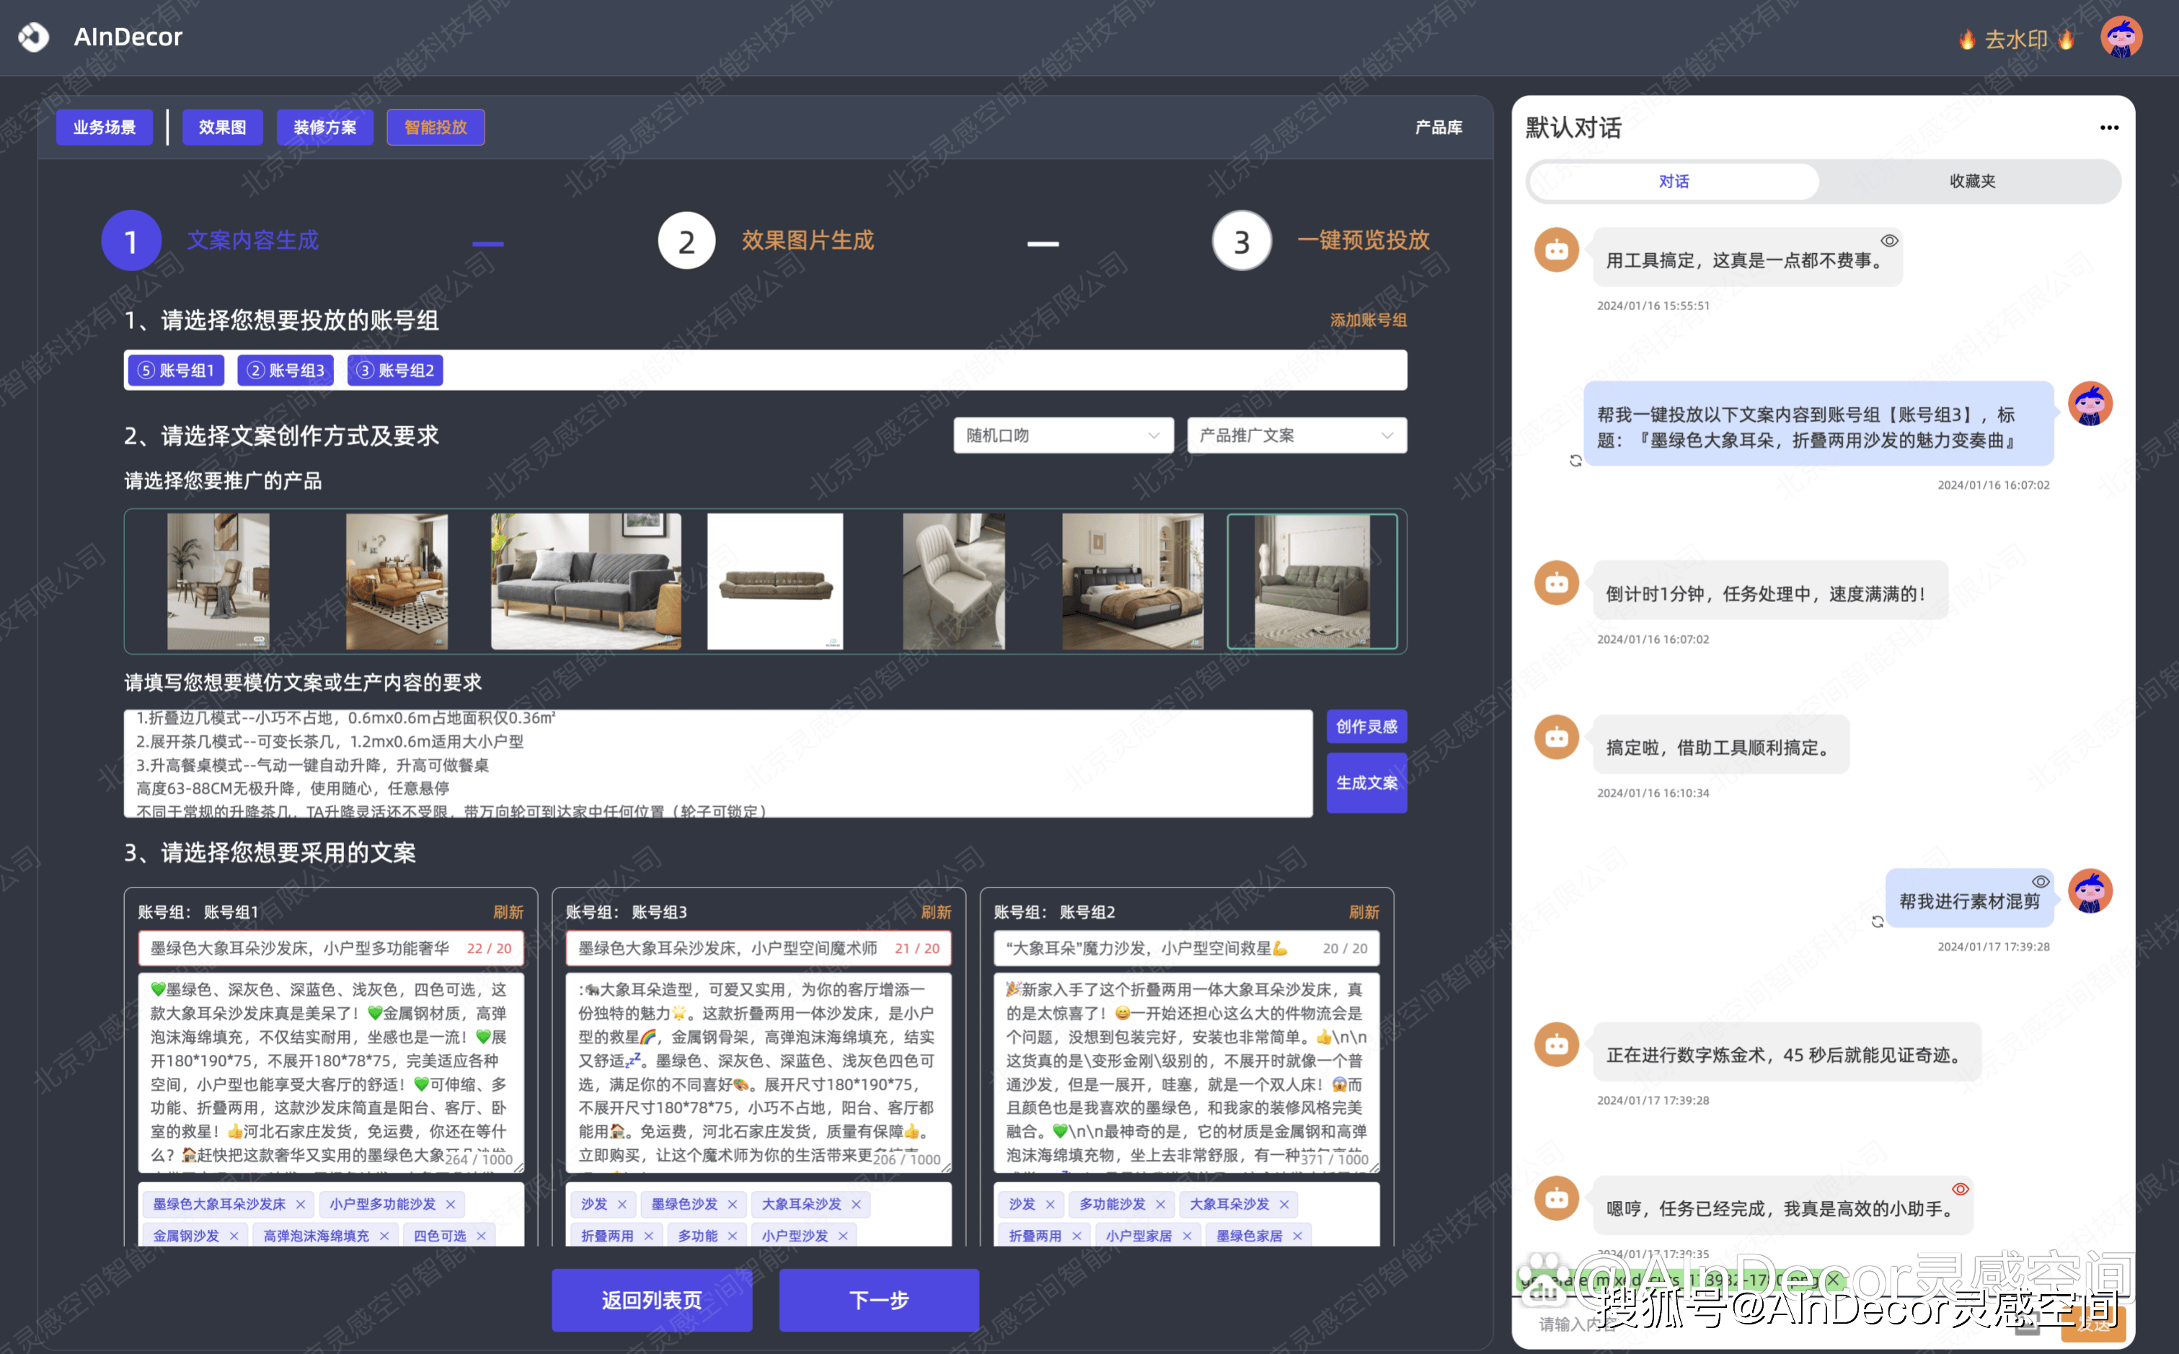
Task: Click regenerate icon beside 帮我进行素材混剪 message
Action: (x=1877, y=921)
